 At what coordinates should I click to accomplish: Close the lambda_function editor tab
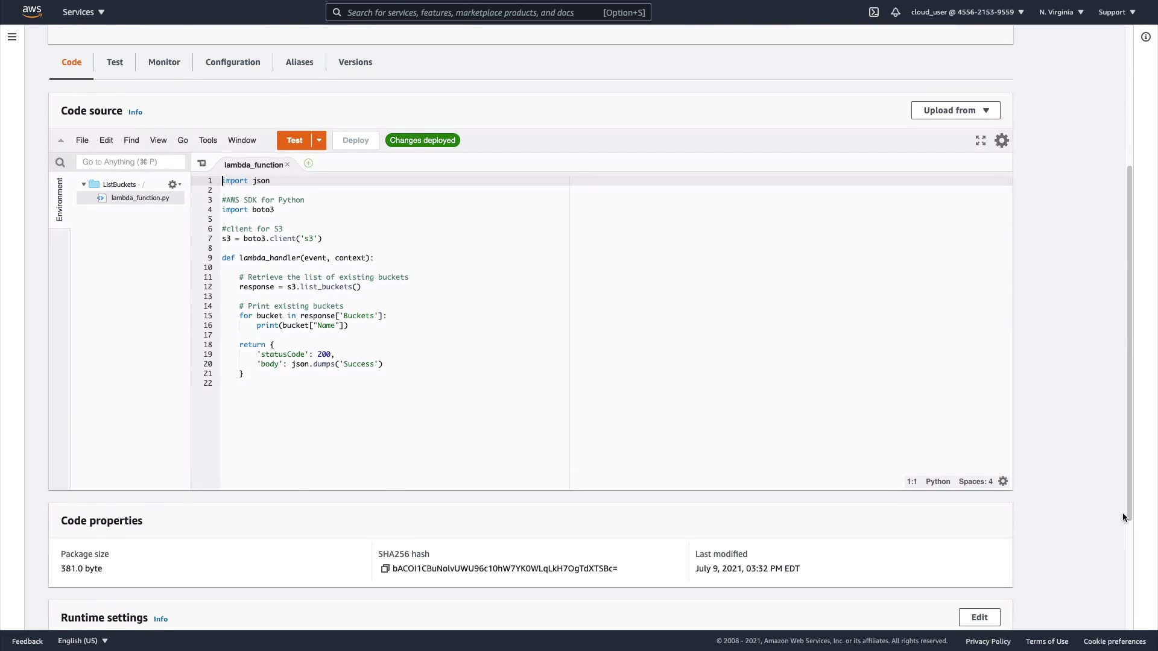click(x=288, y=165)
